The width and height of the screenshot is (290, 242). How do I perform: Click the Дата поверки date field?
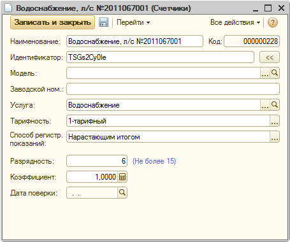tap(92, 193)
